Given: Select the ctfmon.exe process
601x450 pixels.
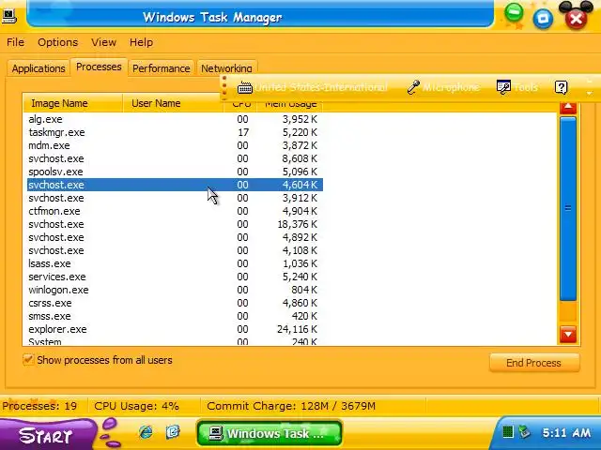Looking at the screenshot, I should [175, 211].
